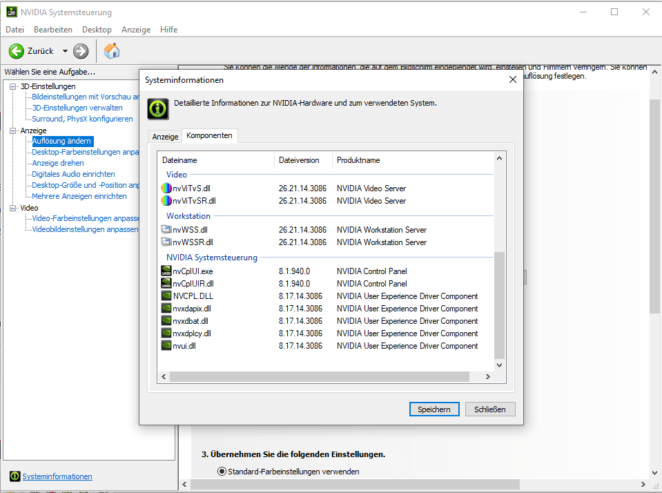662x493 pixels.
Task: Click the icon next to nvxdapix.dll
Action: (x=166, y=308)
